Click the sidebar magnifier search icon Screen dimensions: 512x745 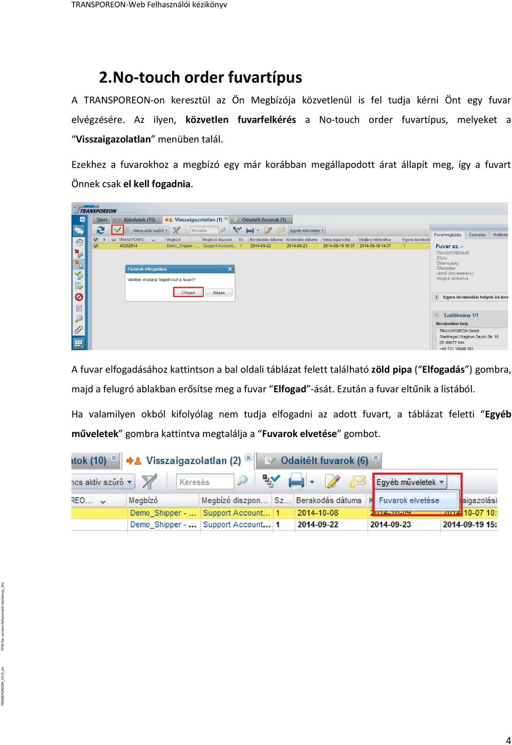[79, 319]
